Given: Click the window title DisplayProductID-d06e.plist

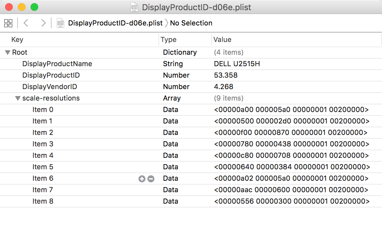Looking at the screenshot, I should [196, 7].
